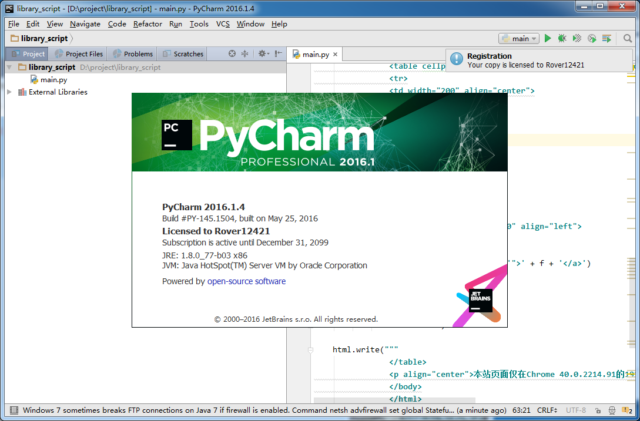Open the main run configuration dropdown
This screenshot has width=640, height=421.
click(x=519, y=38)
